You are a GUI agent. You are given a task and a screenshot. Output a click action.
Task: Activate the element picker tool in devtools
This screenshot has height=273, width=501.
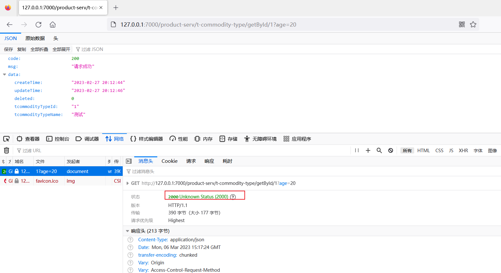pos(6,139)
